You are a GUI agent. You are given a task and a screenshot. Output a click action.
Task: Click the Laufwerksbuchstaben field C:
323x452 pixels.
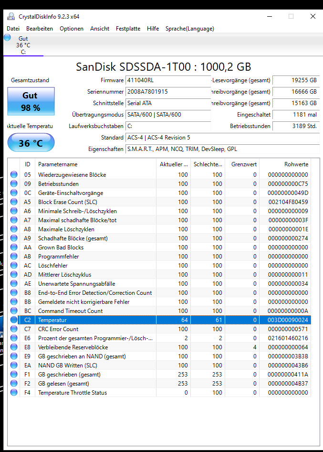[168, 126]
